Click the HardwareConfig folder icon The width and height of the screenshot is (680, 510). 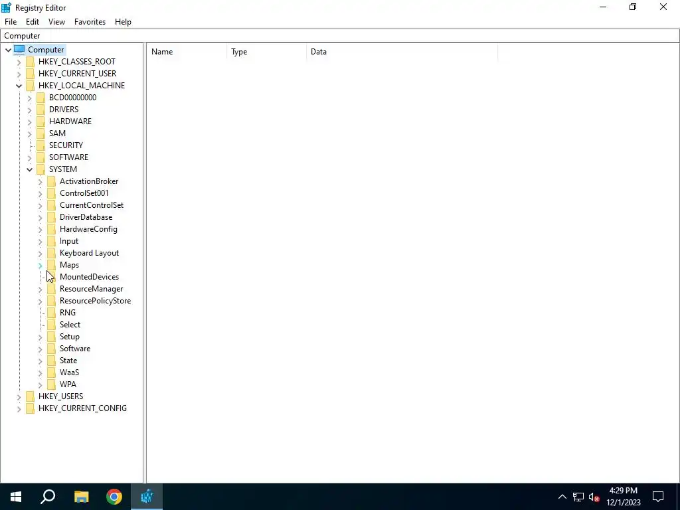coord(51,229)
